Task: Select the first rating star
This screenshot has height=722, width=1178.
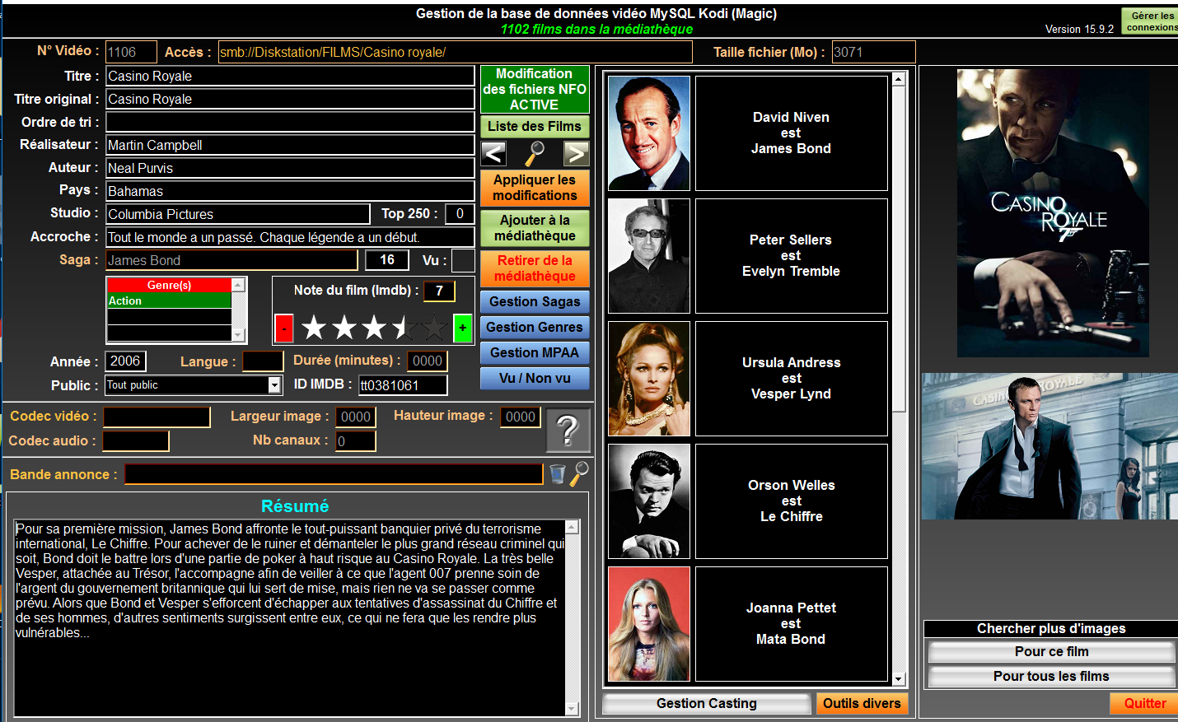Action: (314, 328)
